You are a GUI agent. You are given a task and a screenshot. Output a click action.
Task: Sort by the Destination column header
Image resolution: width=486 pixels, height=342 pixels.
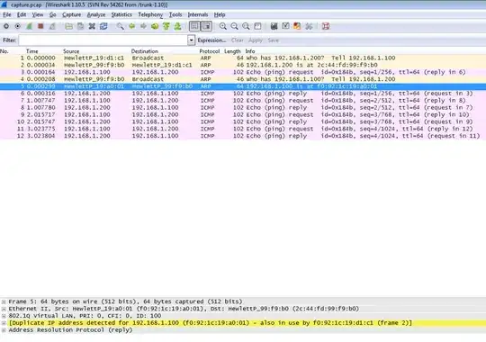point(144,51)
